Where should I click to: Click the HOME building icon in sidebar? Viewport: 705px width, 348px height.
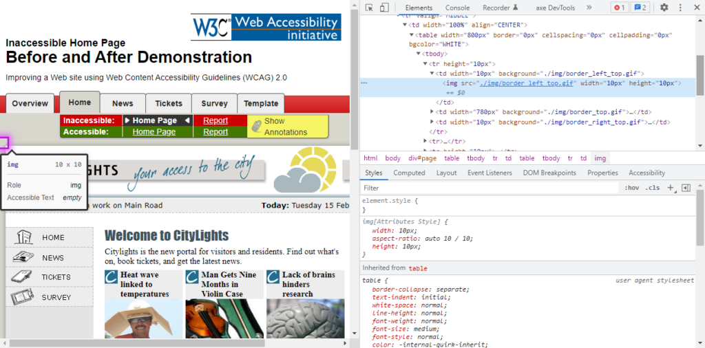pos(23,237)
